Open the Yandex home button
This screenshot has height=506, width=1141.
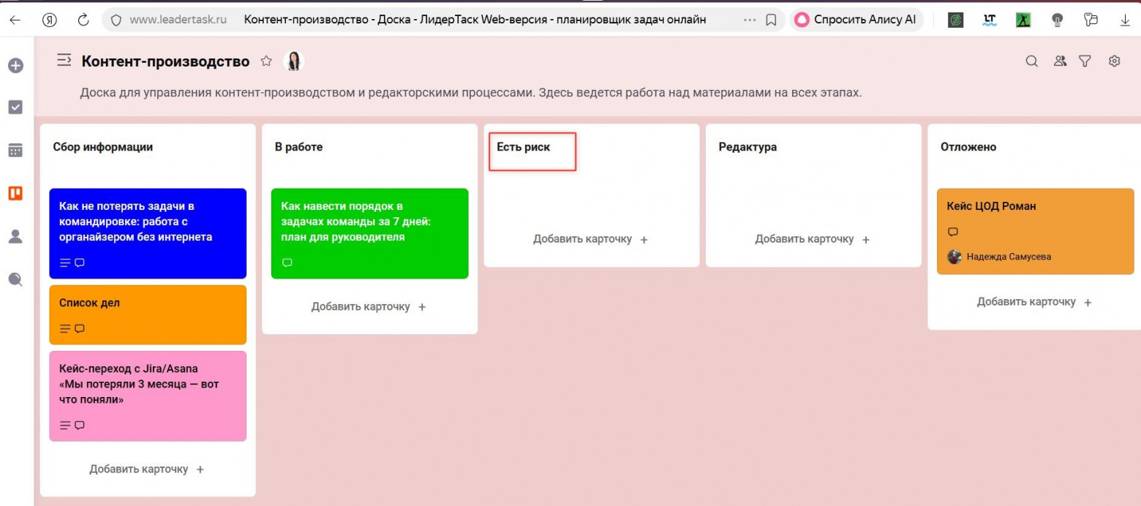click(50, 20)
